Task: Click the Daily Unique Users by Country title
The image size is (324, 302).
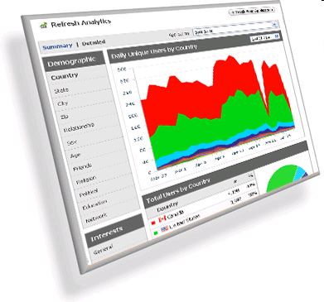Action: tap(154, 52)
